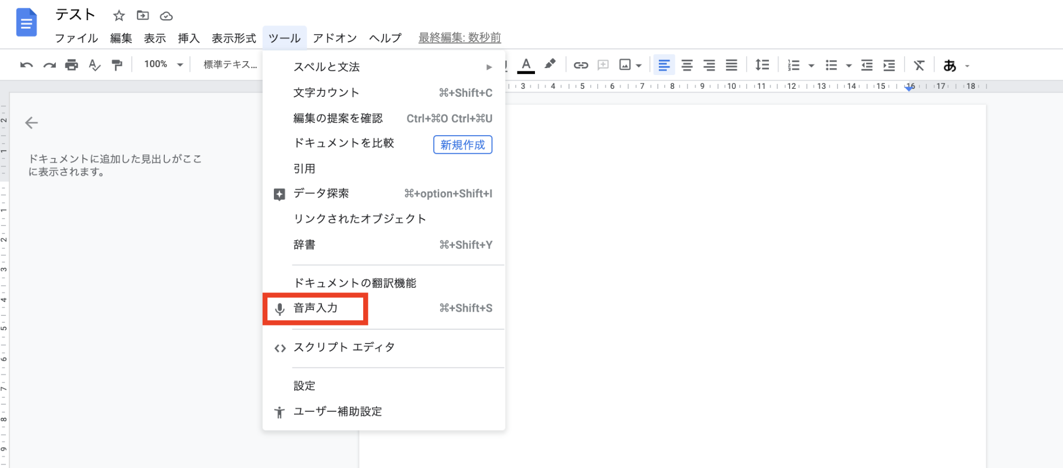Screen dimensions: 1063x468
Task: Open the アドオン menu
Action: pos(335,38)
